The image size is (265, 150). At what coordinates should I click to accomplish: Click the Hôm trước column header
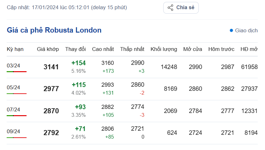221,49
